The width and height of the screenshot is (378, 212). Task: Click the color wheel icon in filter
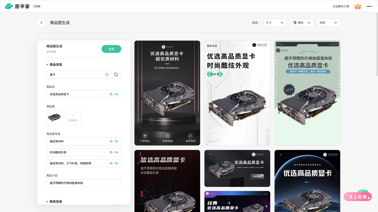294,23
